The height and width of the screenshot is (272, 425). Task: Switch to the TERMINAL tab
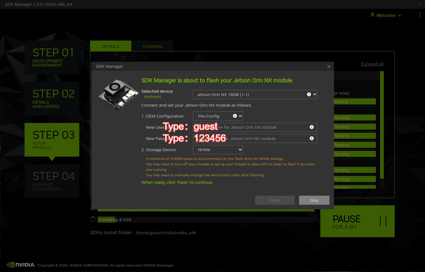click(x=152, y=46)
